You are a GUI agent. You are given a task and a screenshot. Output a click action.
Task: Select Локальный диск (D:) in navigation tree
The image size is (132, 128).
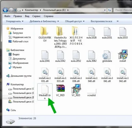21,93
